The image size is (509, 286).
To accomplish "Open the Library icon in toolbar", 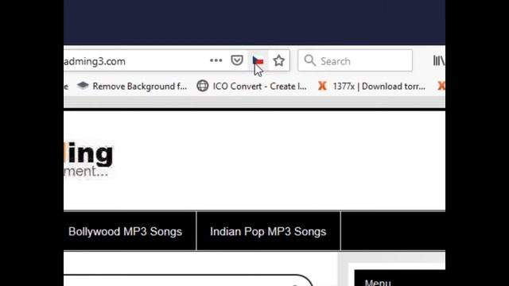I will (x=439, y=60).
